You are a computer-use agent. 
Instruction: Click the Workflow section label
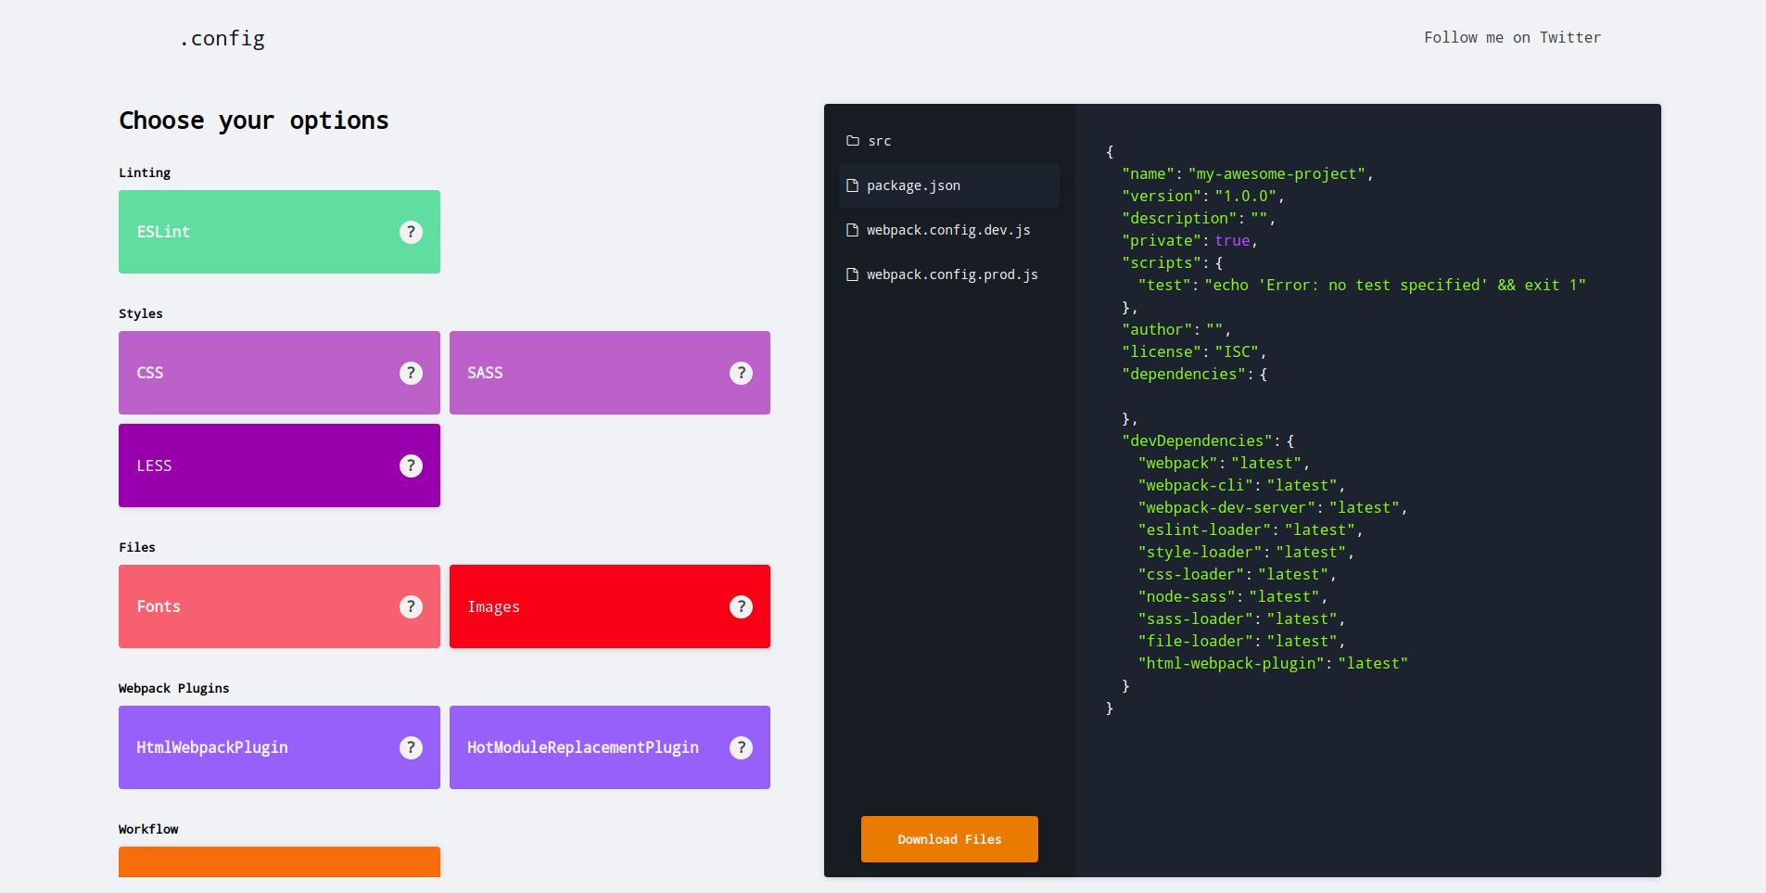point(148,829)
